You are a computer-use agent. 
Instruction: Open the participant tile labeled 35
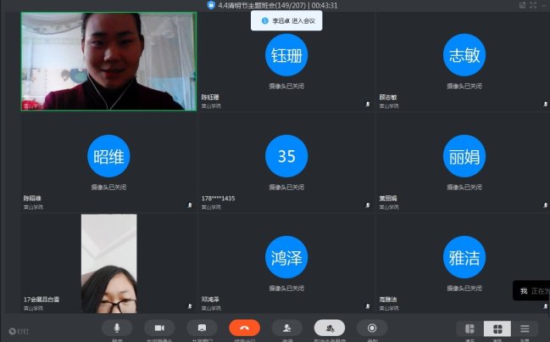tap(286, 156)
